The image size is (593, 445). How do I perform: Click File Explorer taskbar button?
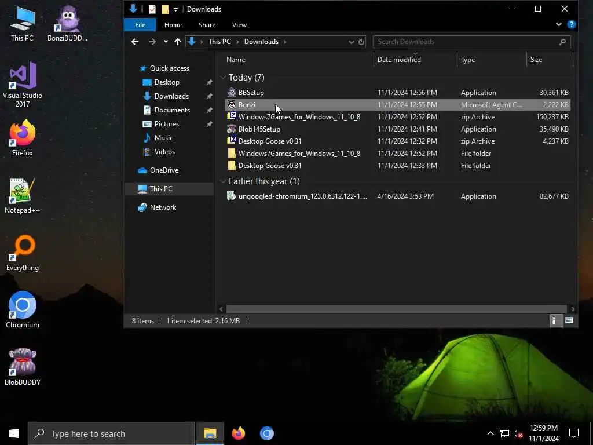[x=210, y=433]
